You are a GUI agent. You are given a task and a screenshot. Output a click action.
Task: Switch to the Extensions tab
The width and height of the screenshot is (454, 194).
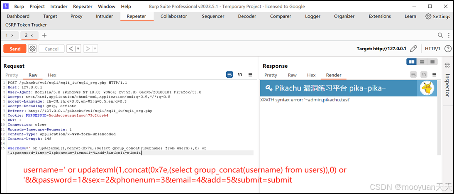pos(380,16)
